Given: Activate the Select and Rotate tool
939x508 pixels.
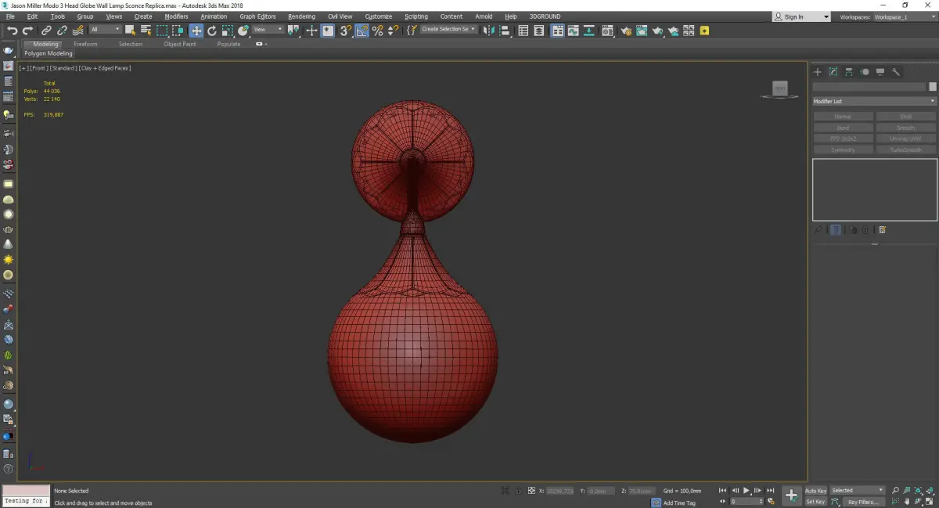Looking at the screenshot, I should [212, 31].
